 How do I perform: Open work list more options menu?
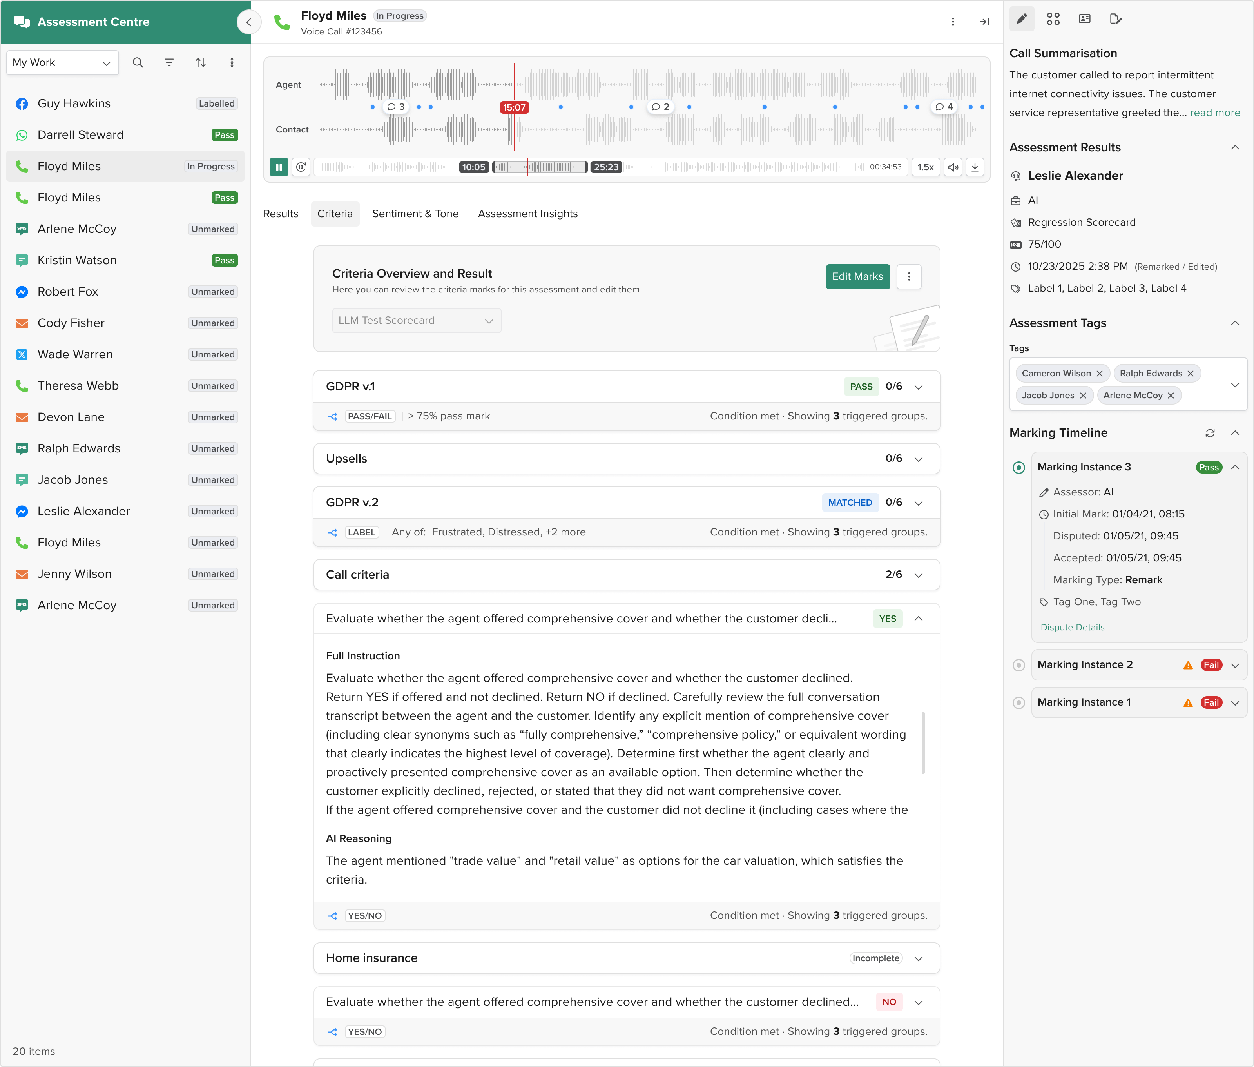pyautogui.click(x=232, y=62)
